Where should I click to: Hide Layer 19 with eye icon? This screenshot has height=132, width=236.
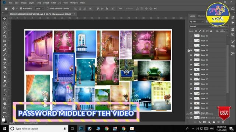(191, 69)
